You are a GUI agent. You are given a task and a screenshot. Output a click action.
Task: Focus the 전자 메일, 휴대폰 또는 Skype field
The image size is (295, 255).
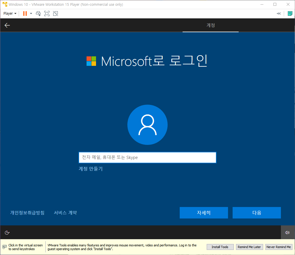click(x=147, y=158)
